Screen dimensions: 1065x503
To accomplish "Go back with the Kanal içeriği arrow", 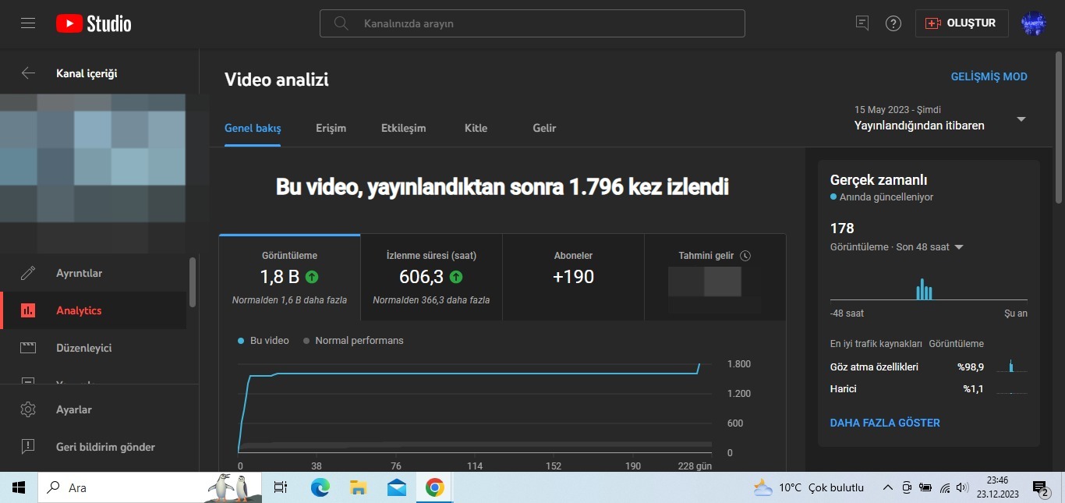I will click(x=28, y=73).
